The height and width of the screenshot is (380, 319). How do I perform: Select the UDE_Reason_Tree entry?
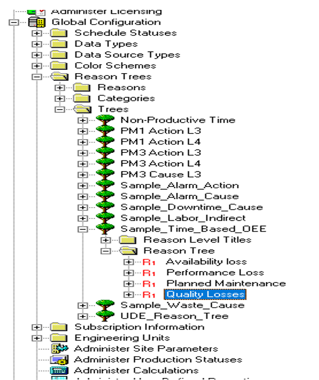tap(174, 316)
